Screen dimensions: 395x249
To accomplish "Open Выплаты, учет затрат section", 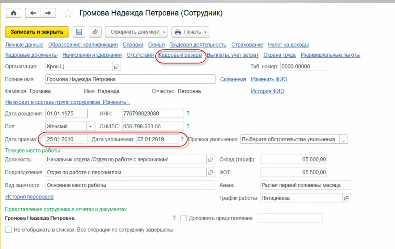I will tap(232, 55).
